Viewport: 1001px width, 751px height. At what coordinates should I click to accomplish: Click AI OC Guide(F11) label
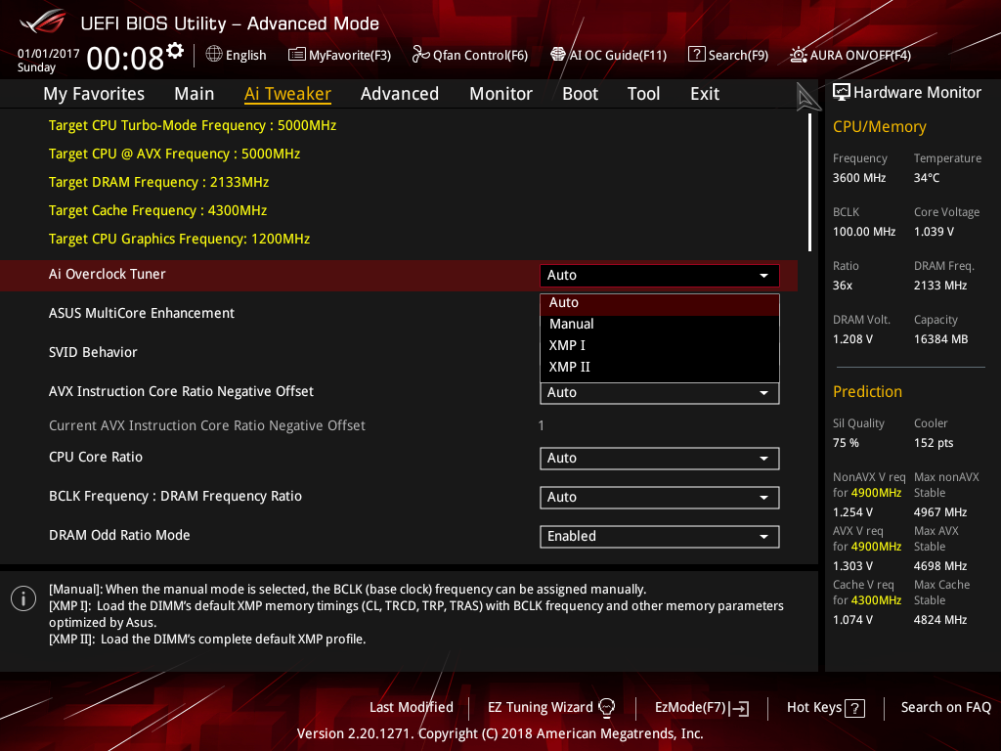pyautogui.click(x=618, y=55)
